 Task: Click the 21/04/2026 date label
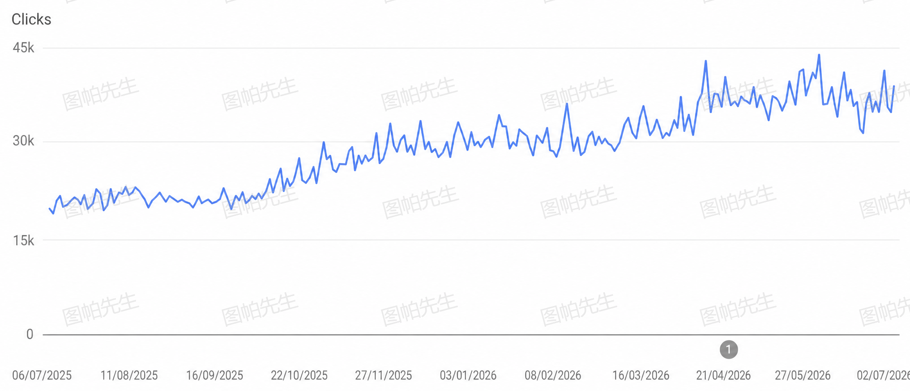[x=723, y=375]
